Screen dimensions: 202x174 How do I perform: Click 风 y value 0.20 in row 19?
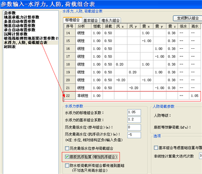tap(134, 72)
